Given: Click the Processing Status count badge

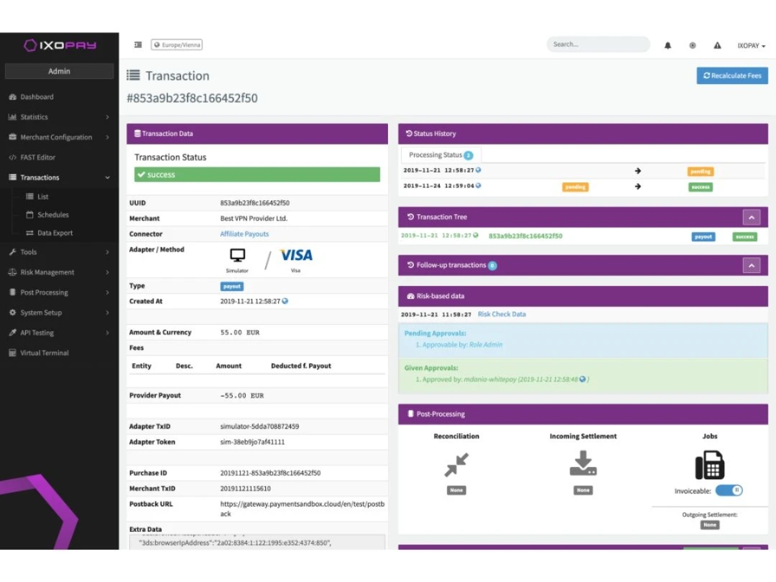Looking at the screenshot, I should (x=468, y=155).
